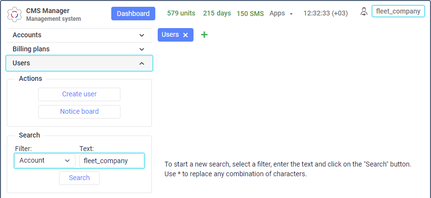The height and width of the screenshot is (198, 431).
Task: Close the Users tab with X
Action: [x=185, y=35]
